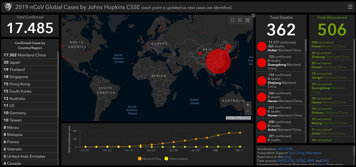This screenshot has height=167, width=356.
Task: Select 14 recovered Henan entry
Action: pos(331,100)
